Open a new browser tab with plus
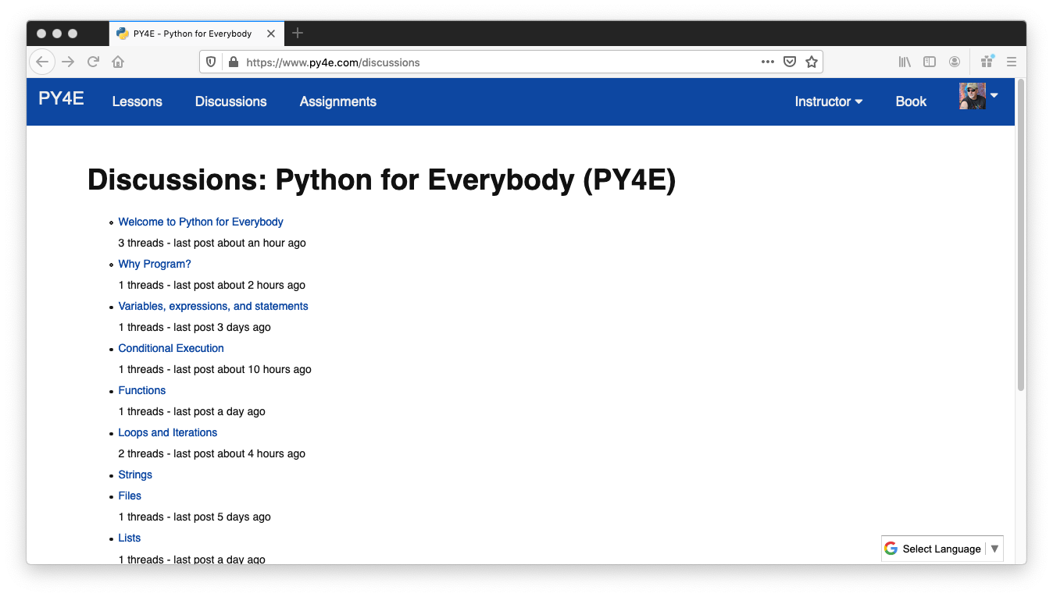1053x597 pixels. point(298,33)
